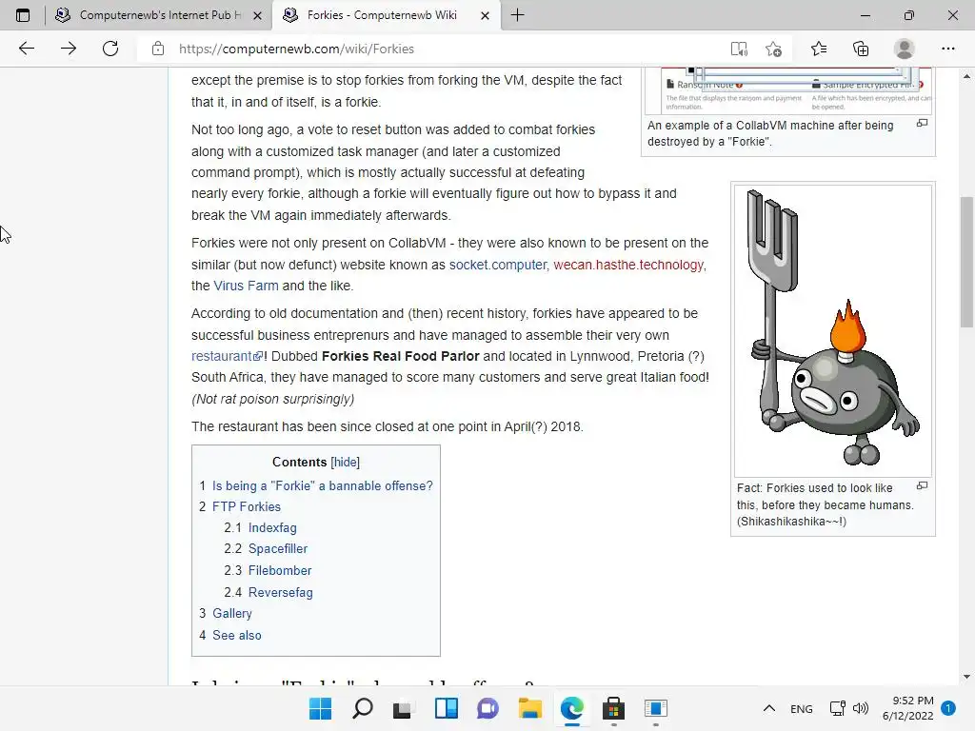Click the scrollbar up arrow

(966, 76)
